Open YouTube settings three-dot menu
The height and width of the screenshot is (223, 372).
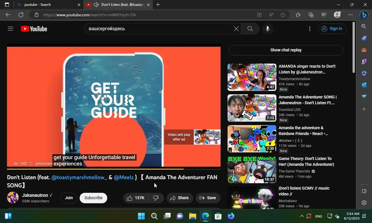coord(310,29)
